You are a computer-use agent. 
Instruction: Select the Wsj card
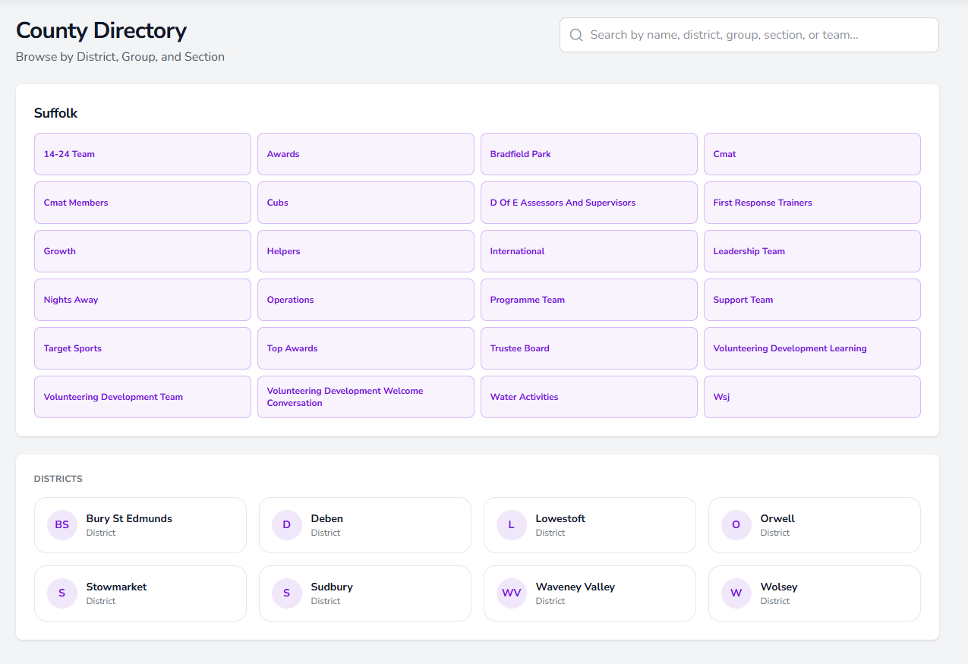click(x=812, y=397)
